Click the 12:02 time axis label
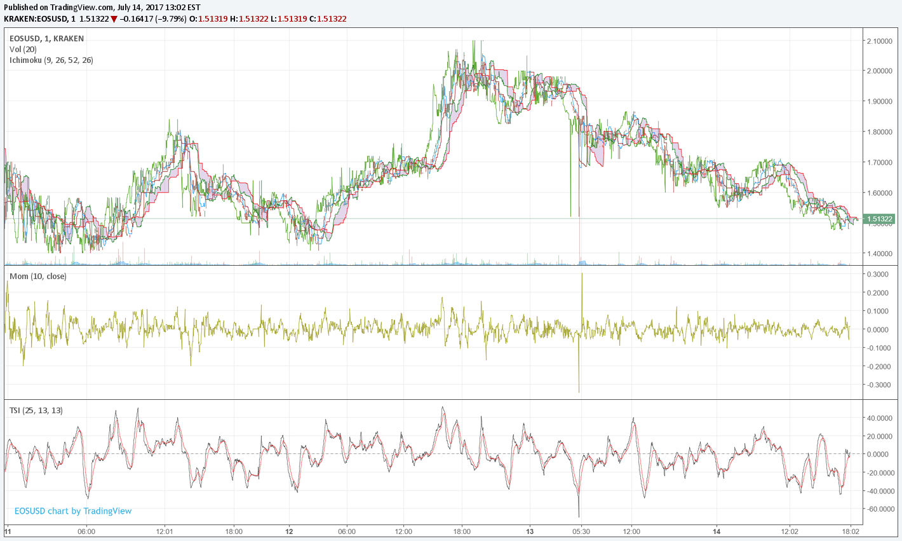This screenshot has height=541, width=902. pyautogui.click(x=790, y=531)
